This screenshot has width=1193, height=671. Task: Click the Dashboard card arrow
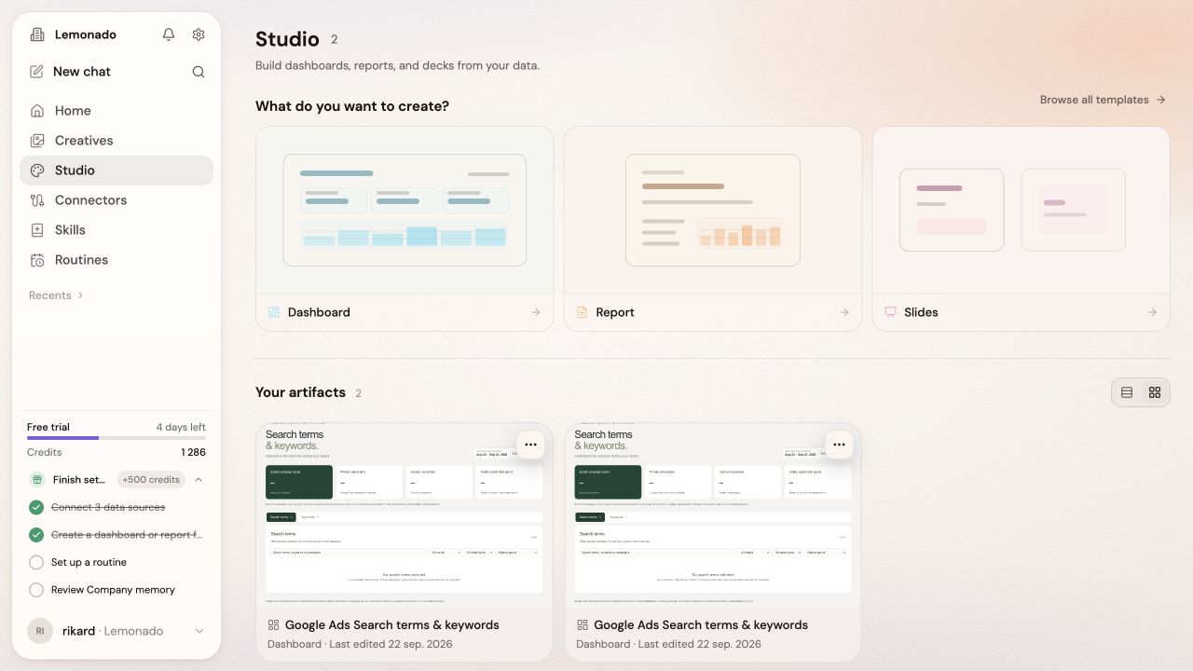pyautogui.click(x=536, y=312)
